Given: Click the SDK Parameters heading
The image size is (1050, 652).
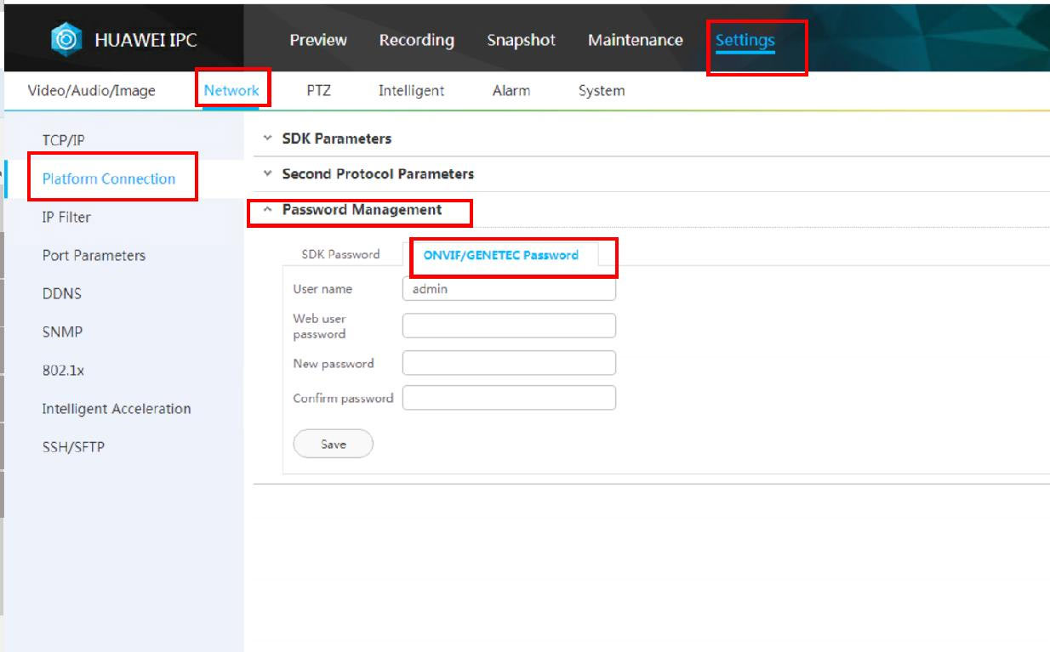Looking at the screenshot, I should [337, 138].
